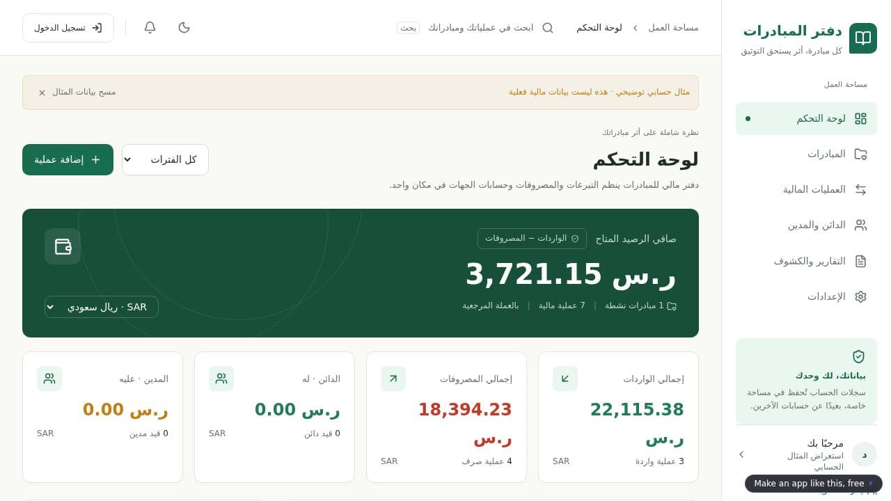
Task: Open الإعدادات settings page
Action: coord(806,296)
